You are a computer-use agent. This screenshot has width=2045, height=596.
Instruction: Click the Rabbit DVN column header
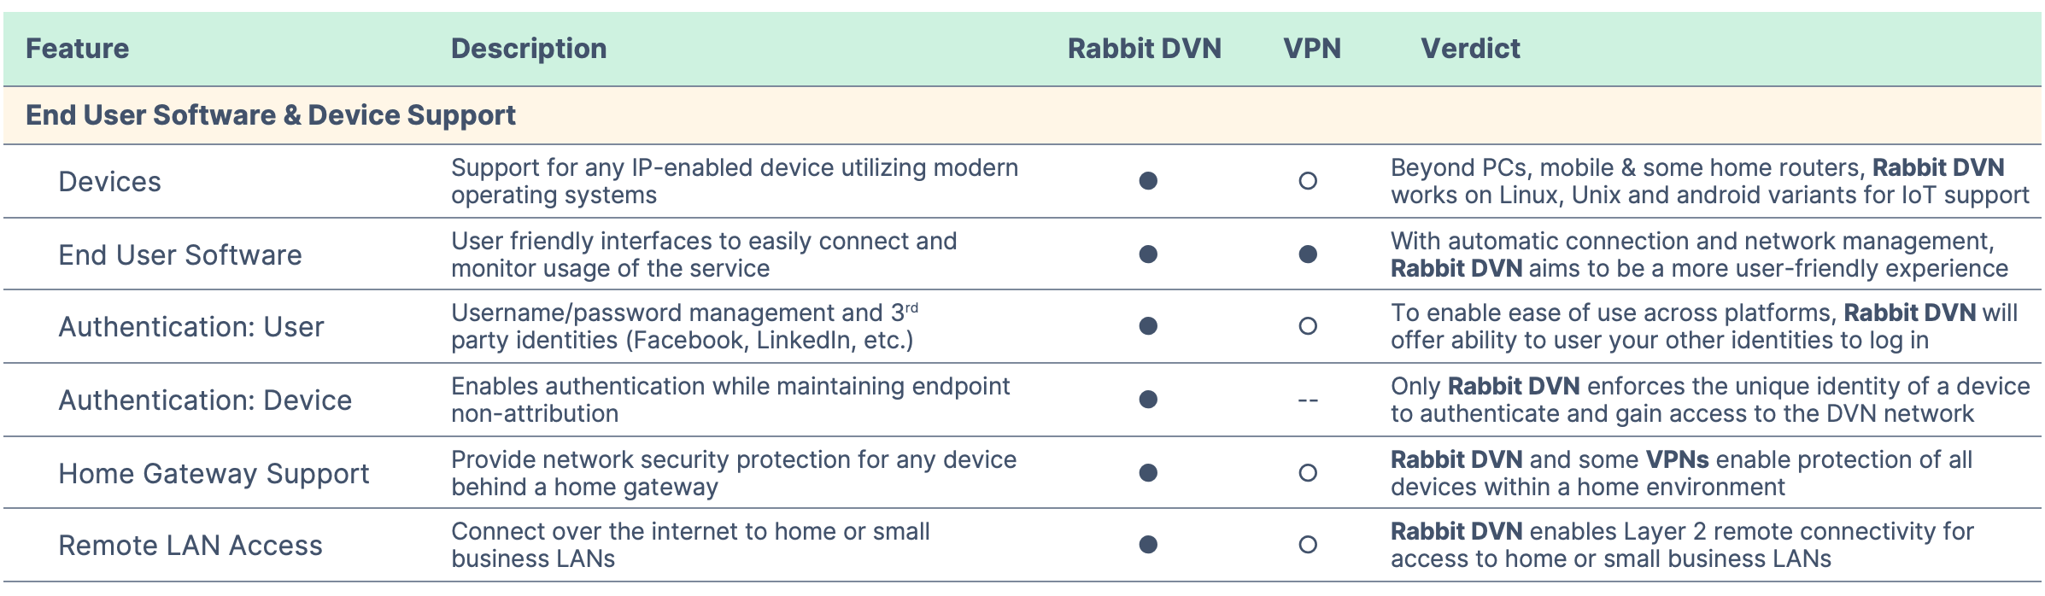1145,49
